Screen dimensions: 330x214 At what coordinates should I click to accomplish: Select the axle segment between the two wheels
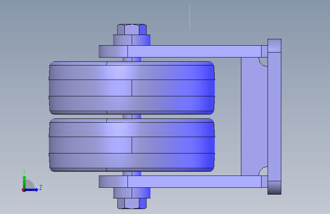point(132,117)
